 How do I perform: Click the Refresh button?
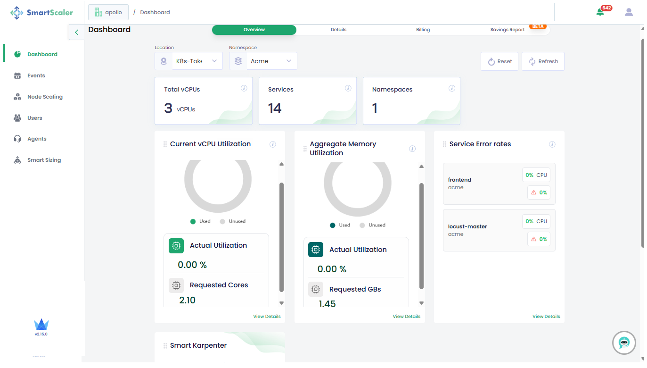click(543, 61)
